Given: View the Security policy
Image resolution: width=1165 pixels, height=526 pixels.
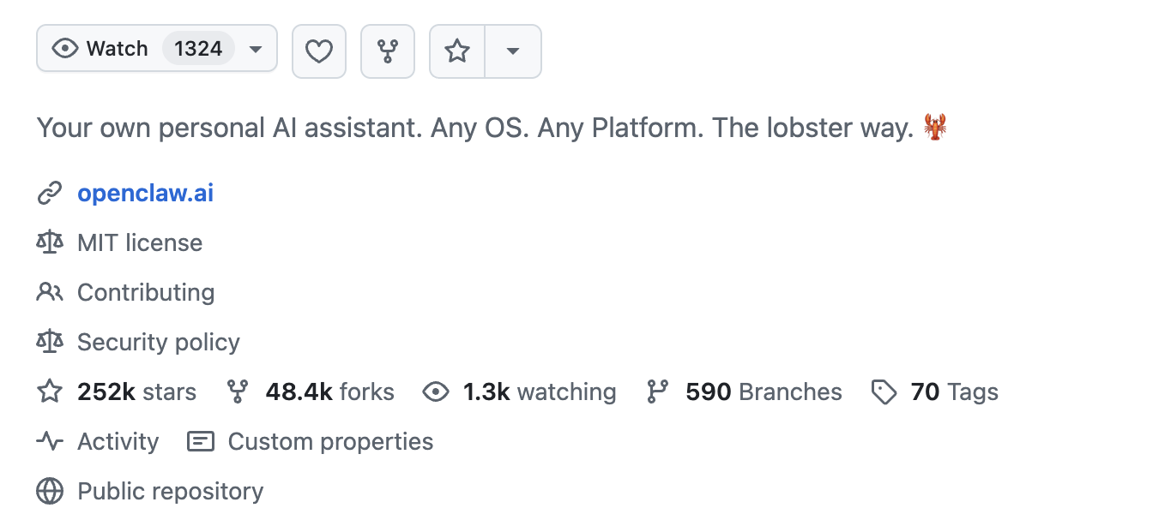Looking at the screenshot, I should coord(159,342).
